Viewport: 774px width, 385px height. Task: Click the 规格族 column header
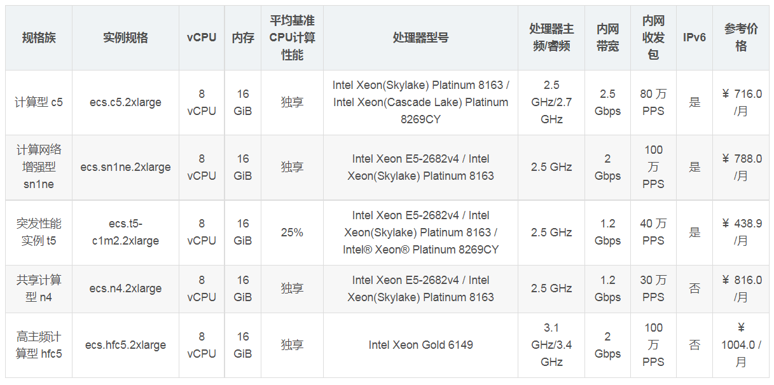(39, 38)
